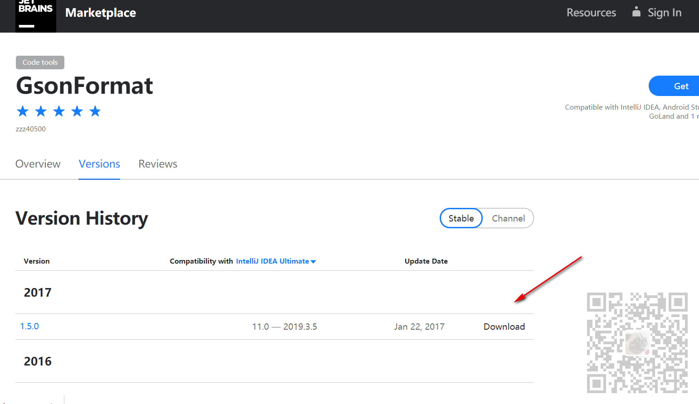
Task: Expand the IntelliJ IDEA Ultimate compatibility dropdown
Action: tap(276, 261)
